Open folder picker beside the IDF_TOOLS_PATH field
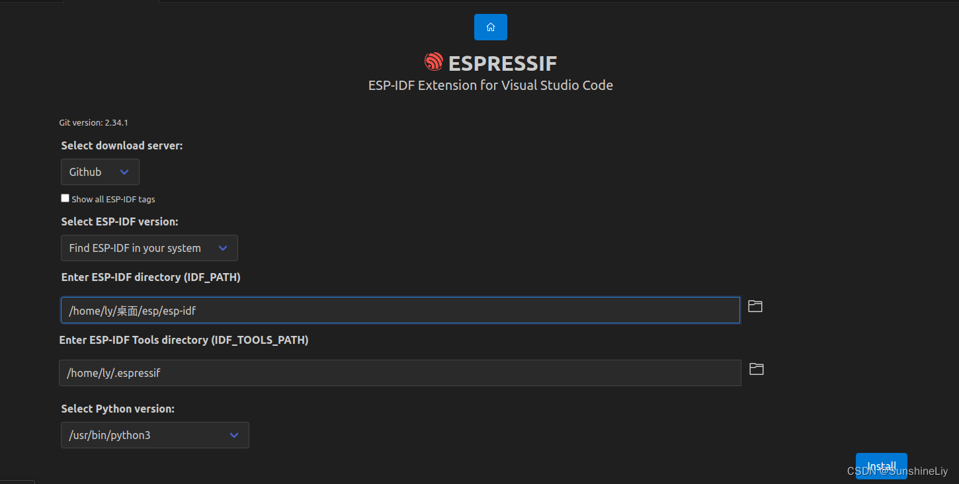 (755, 369)
